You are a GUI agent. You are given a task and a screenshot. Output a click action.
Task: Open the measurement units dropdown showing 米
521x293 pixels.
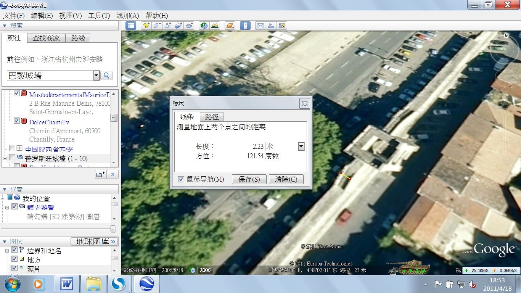(x=301, y=146)
